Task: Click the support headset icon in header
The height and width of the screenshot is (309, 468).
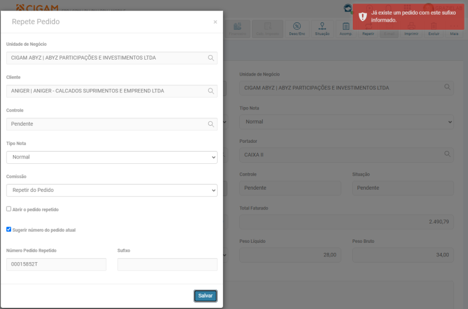Action: tap(347, 8)
